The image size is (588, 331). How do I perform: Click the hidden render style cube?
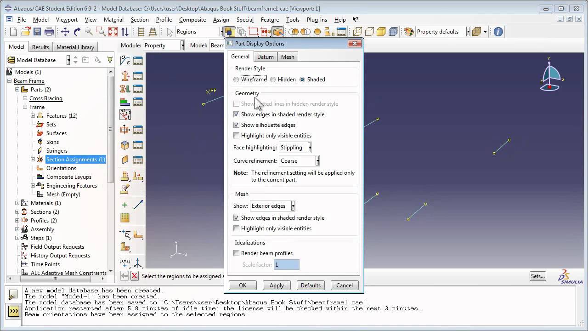click(x=369, y=32)
